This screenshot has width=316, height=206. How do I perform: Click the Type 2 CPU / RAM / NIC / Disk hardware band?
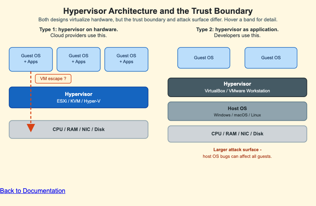pyautogui.click(x=237, y=134)
